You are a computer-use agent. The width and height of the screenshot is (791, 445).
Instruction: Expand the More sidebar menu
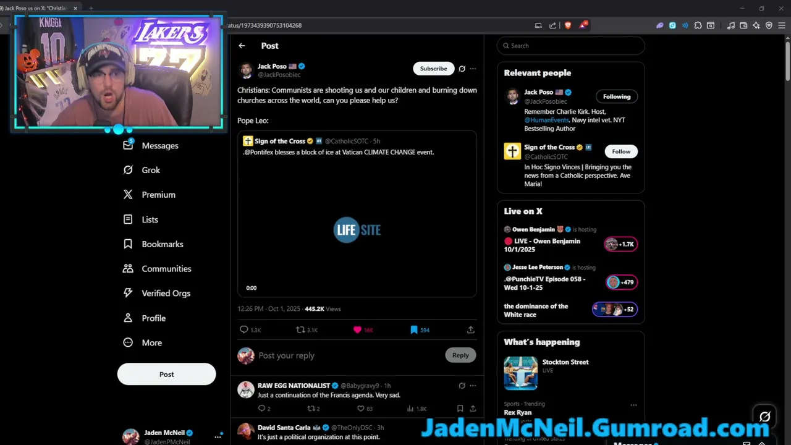142,343
